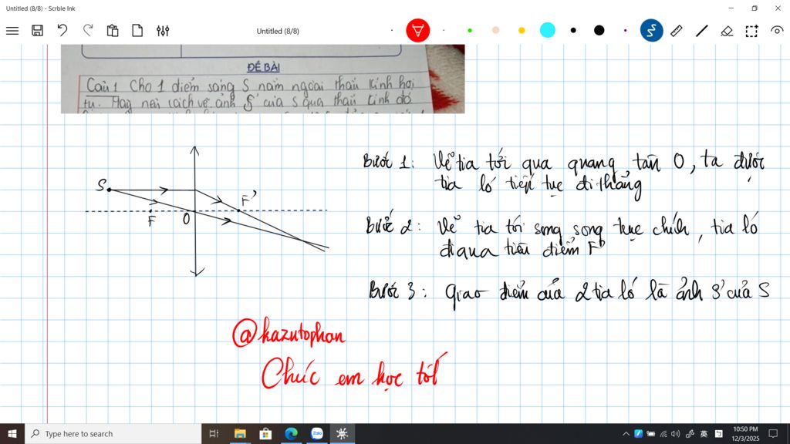Select the freehand ink tool
790x444 pixels.
tap(651, 31)
